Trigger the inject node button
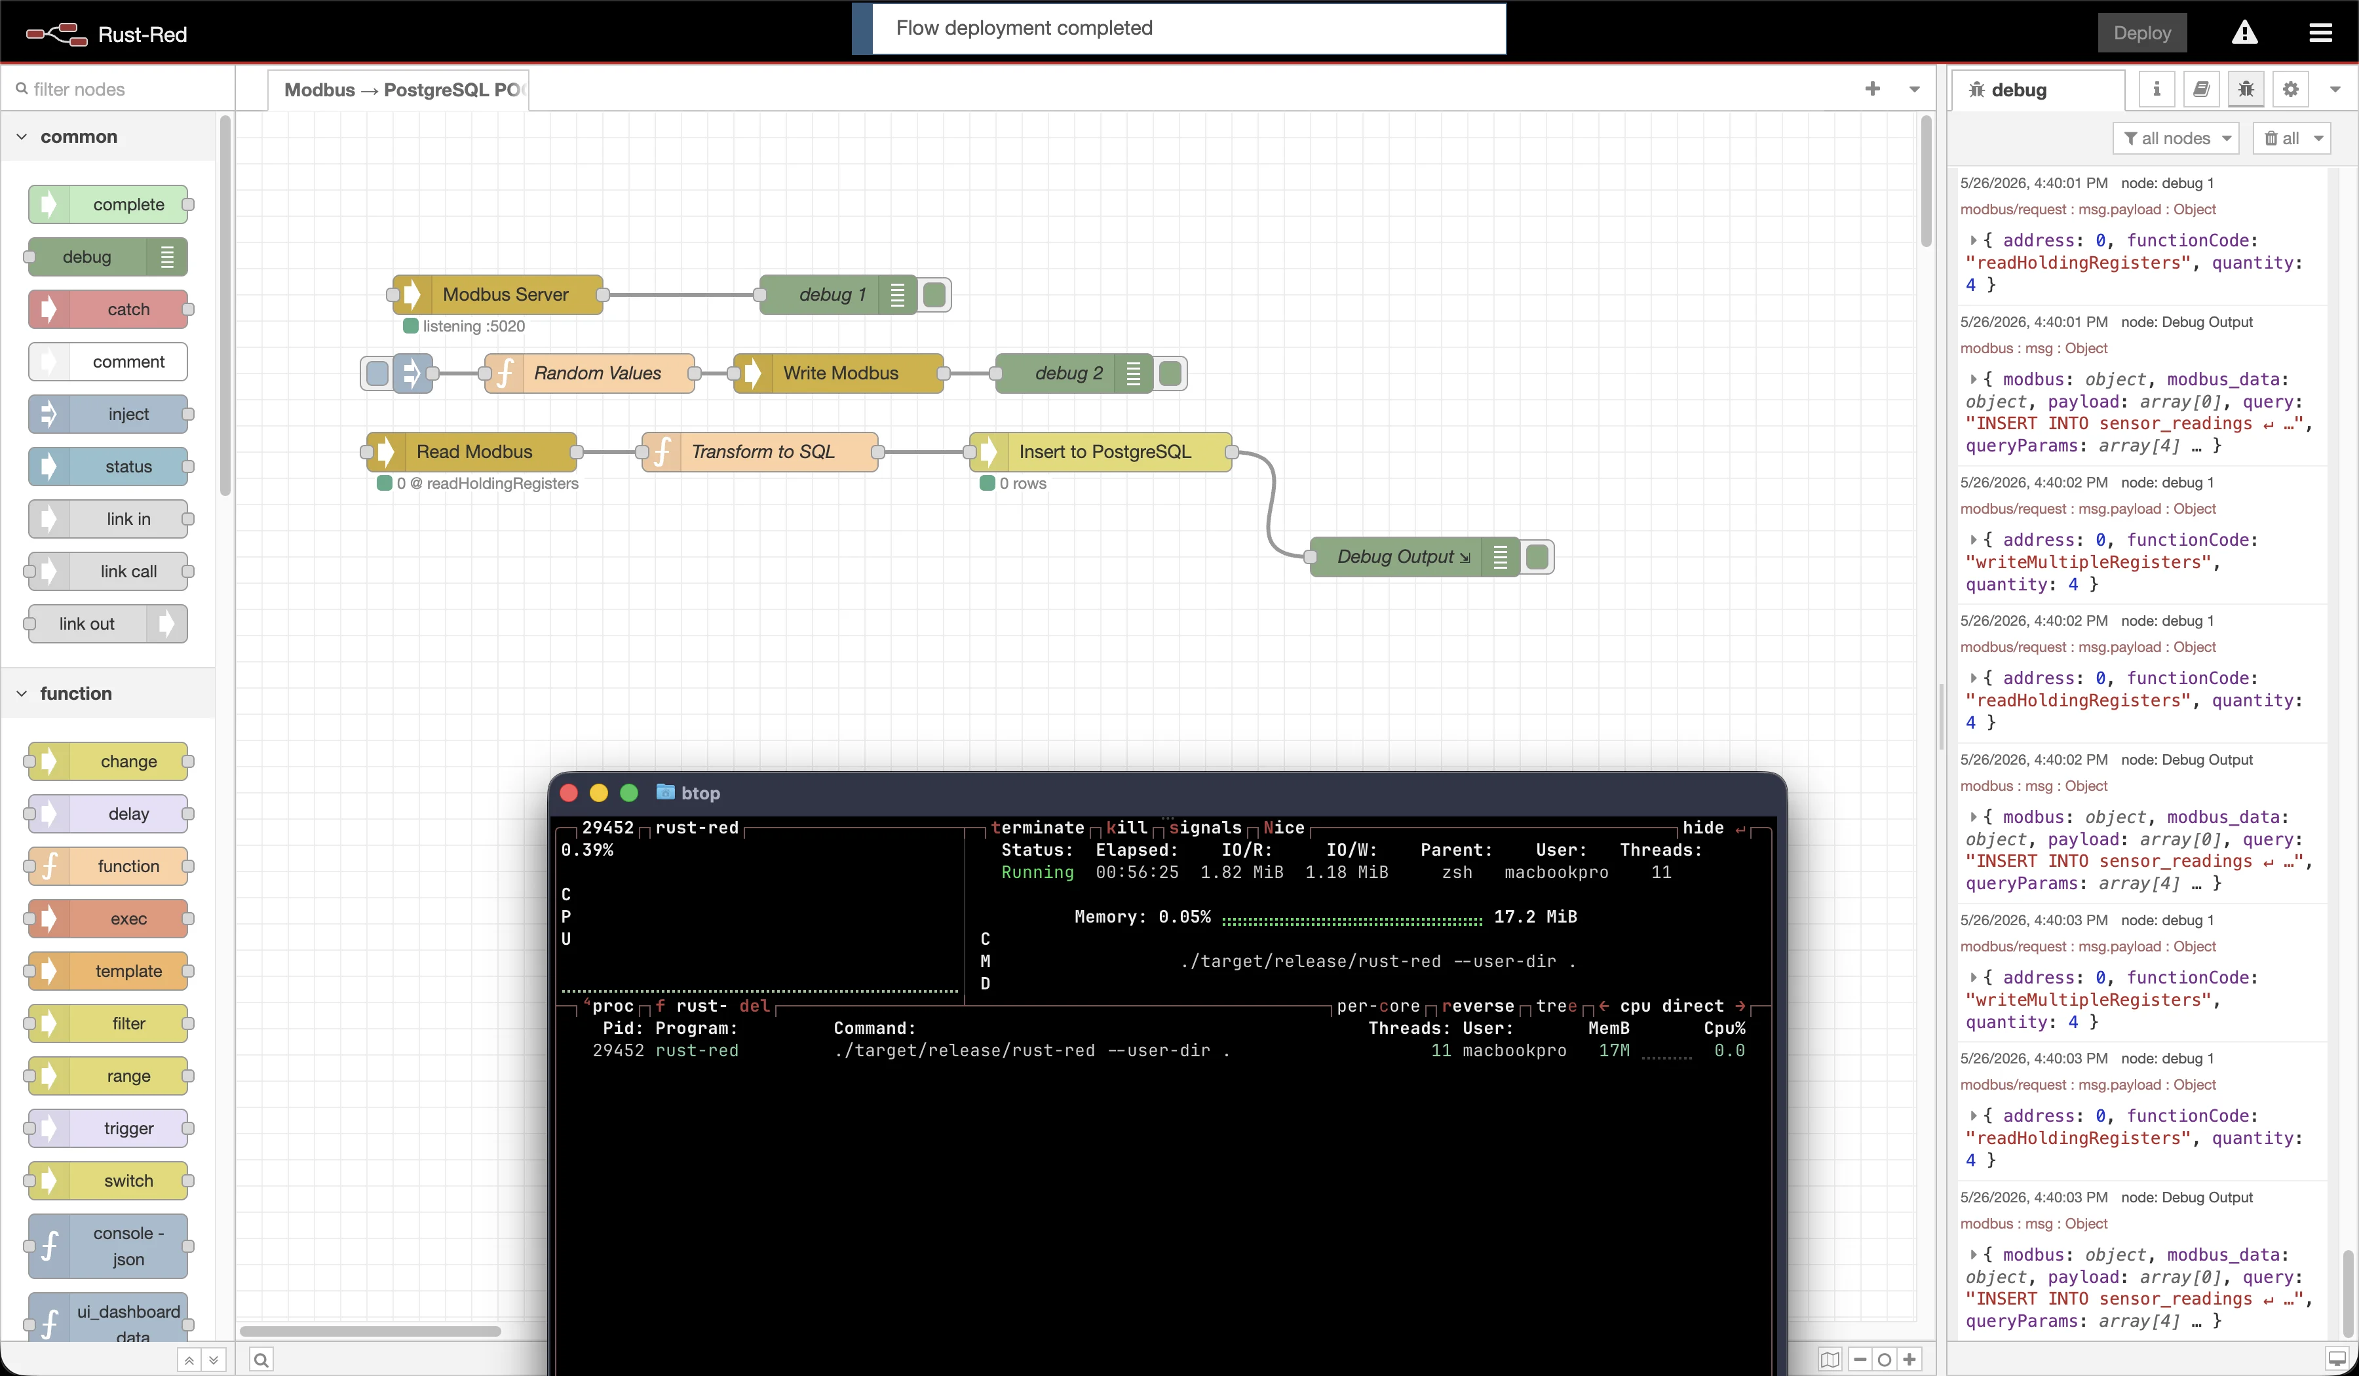Image resolution: width=2359 pixels, height=1376 pixels. coord(377,373)
